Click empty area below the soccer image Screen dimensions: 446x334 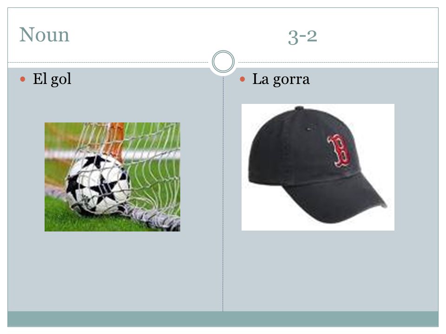tap(112, 270)
